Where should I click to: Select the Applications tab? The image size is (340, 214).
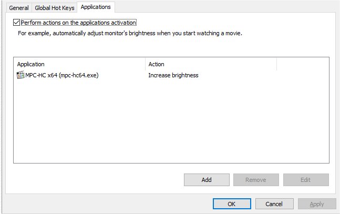(96, 7)
